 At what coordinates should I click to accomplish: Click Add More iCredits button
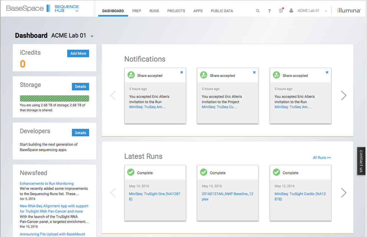click(78, 53)
